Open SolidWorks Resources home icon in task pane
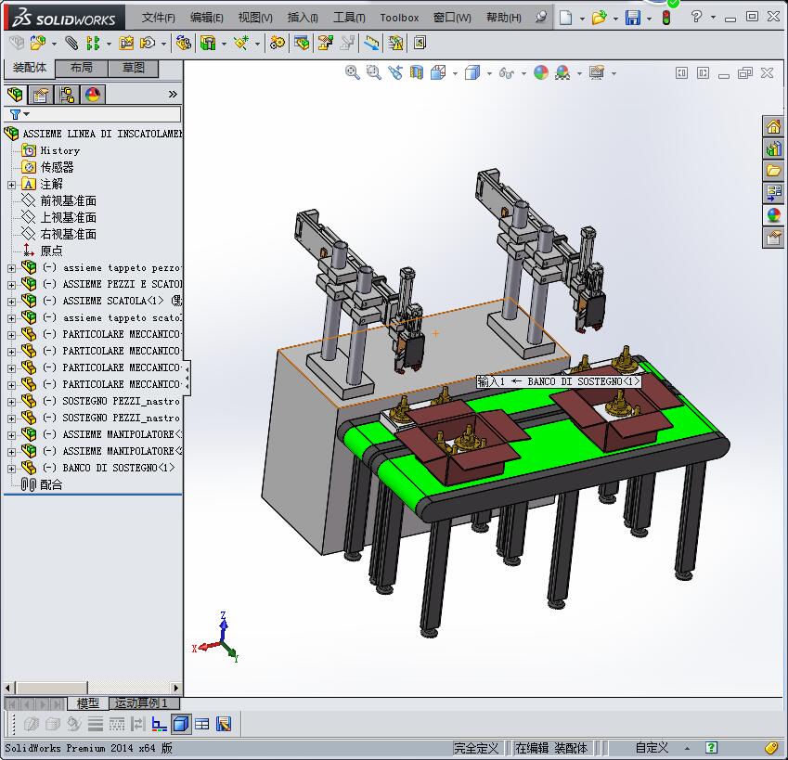 point(773,126)
